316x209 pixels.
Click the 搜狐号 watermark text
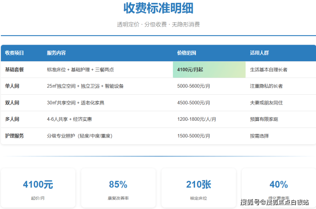pyautogui.click(x=249, y=202)
